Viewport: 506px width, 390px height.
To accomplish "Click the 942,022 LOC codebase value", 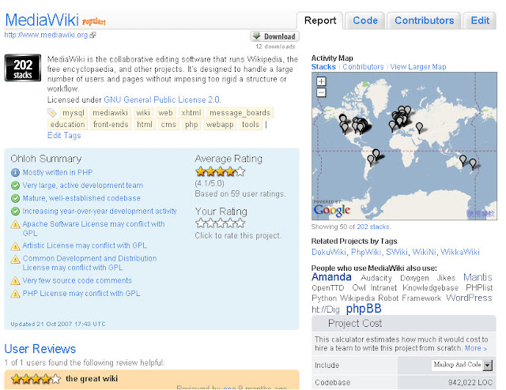I will [x=470, y=383].
